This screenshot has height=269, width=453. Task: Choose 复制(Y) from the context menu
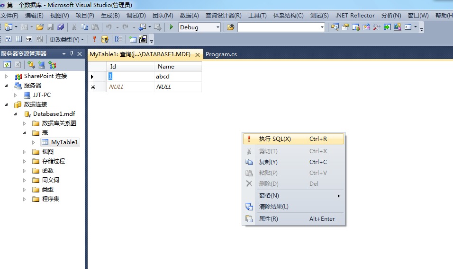[293, 162]
